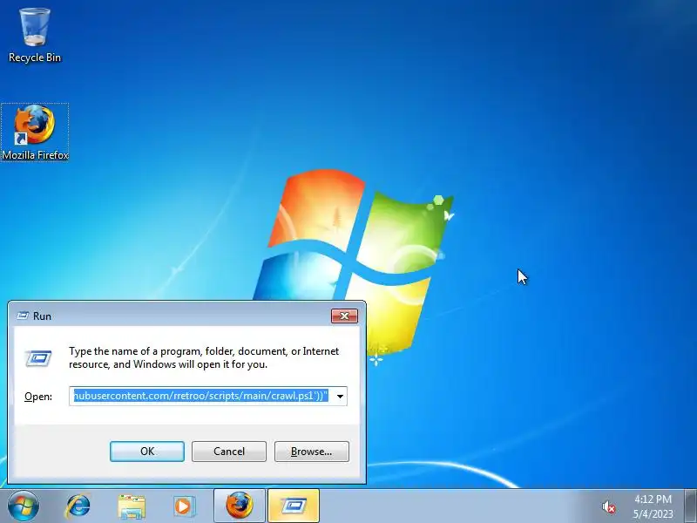Open the clock showing 4:12 PM

click(x=653, y=499)
